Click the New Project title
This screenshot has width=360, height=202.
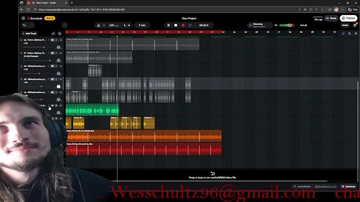coord(189,18)
